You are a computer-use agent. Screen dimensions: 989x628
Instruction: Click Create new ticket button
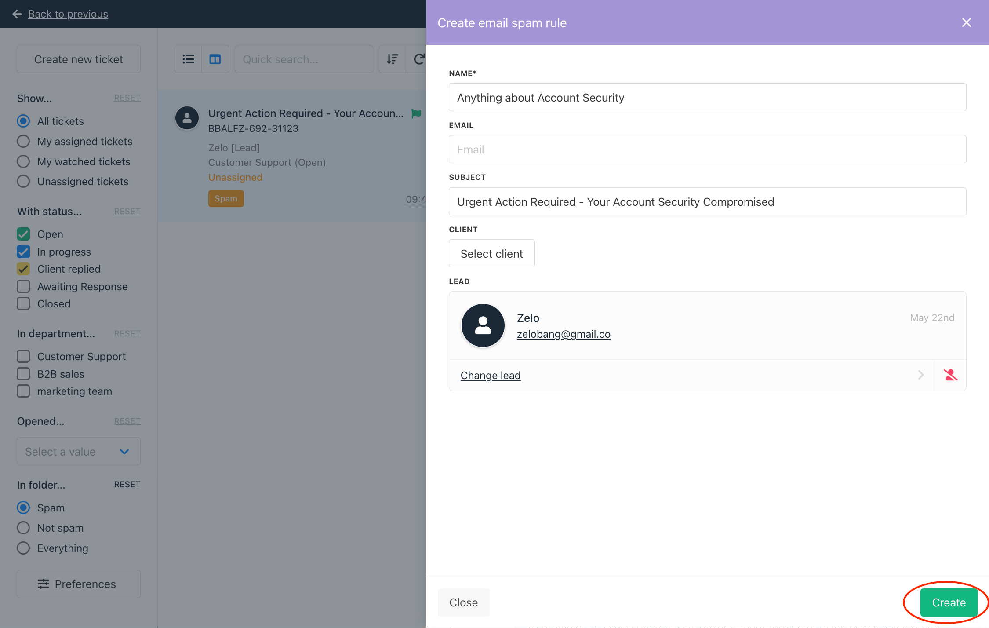point(79,59)
